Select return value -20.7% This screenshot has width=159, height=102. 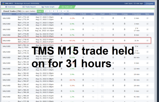click(x=72, y=80)
